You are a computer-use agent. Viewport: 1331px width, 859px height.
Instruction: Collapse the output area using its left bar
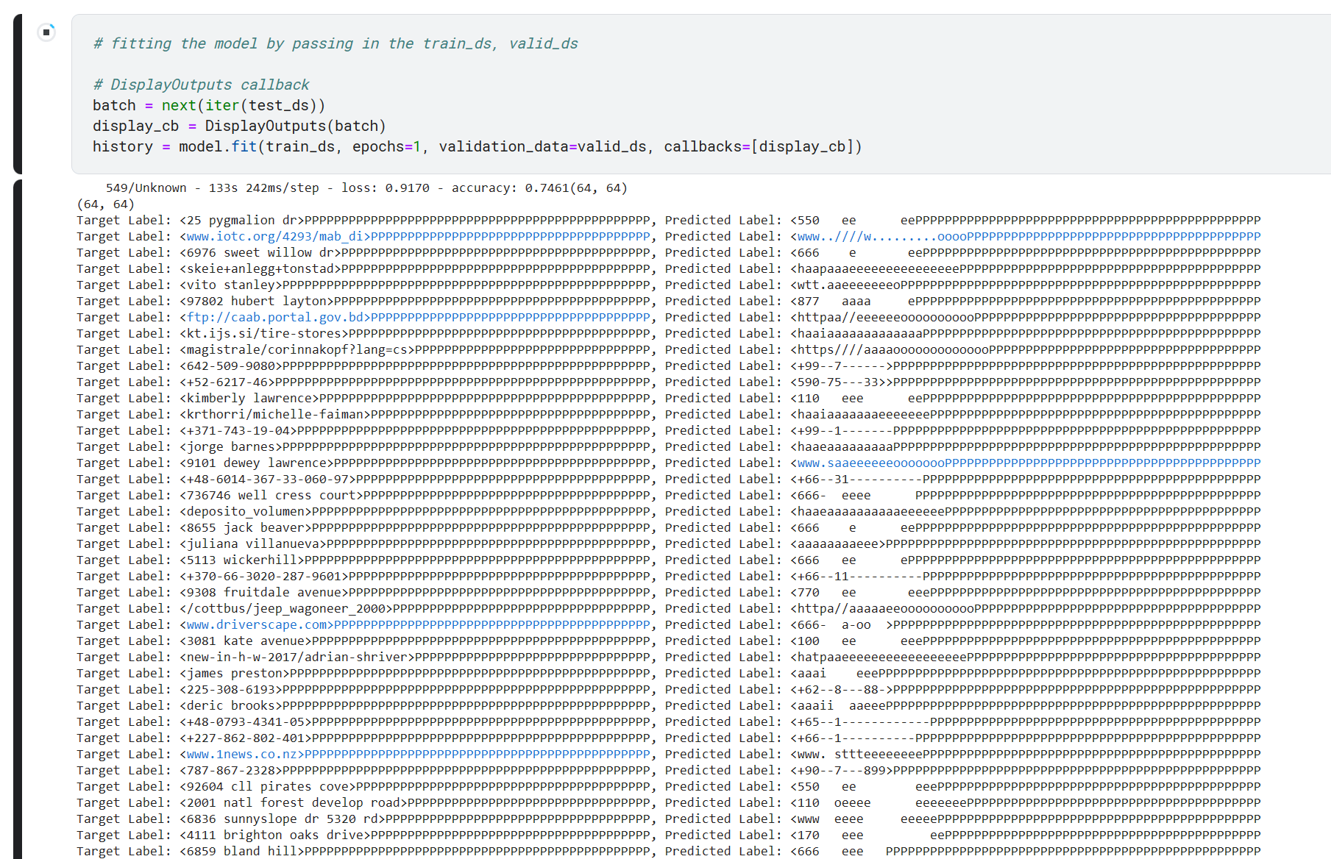[x=18, y=515]
